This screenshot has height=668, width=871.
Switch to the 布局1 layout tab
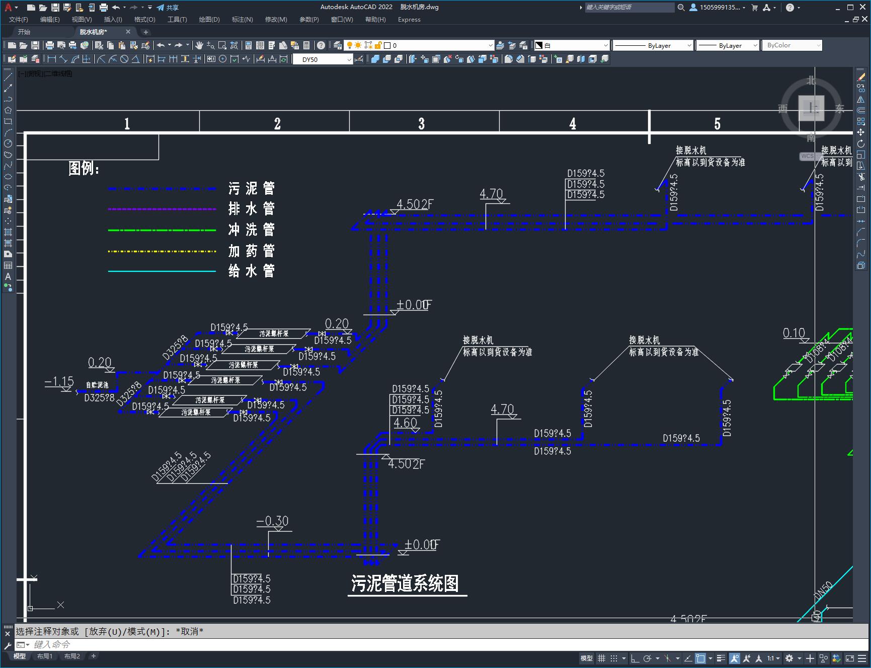click(45, 656)
